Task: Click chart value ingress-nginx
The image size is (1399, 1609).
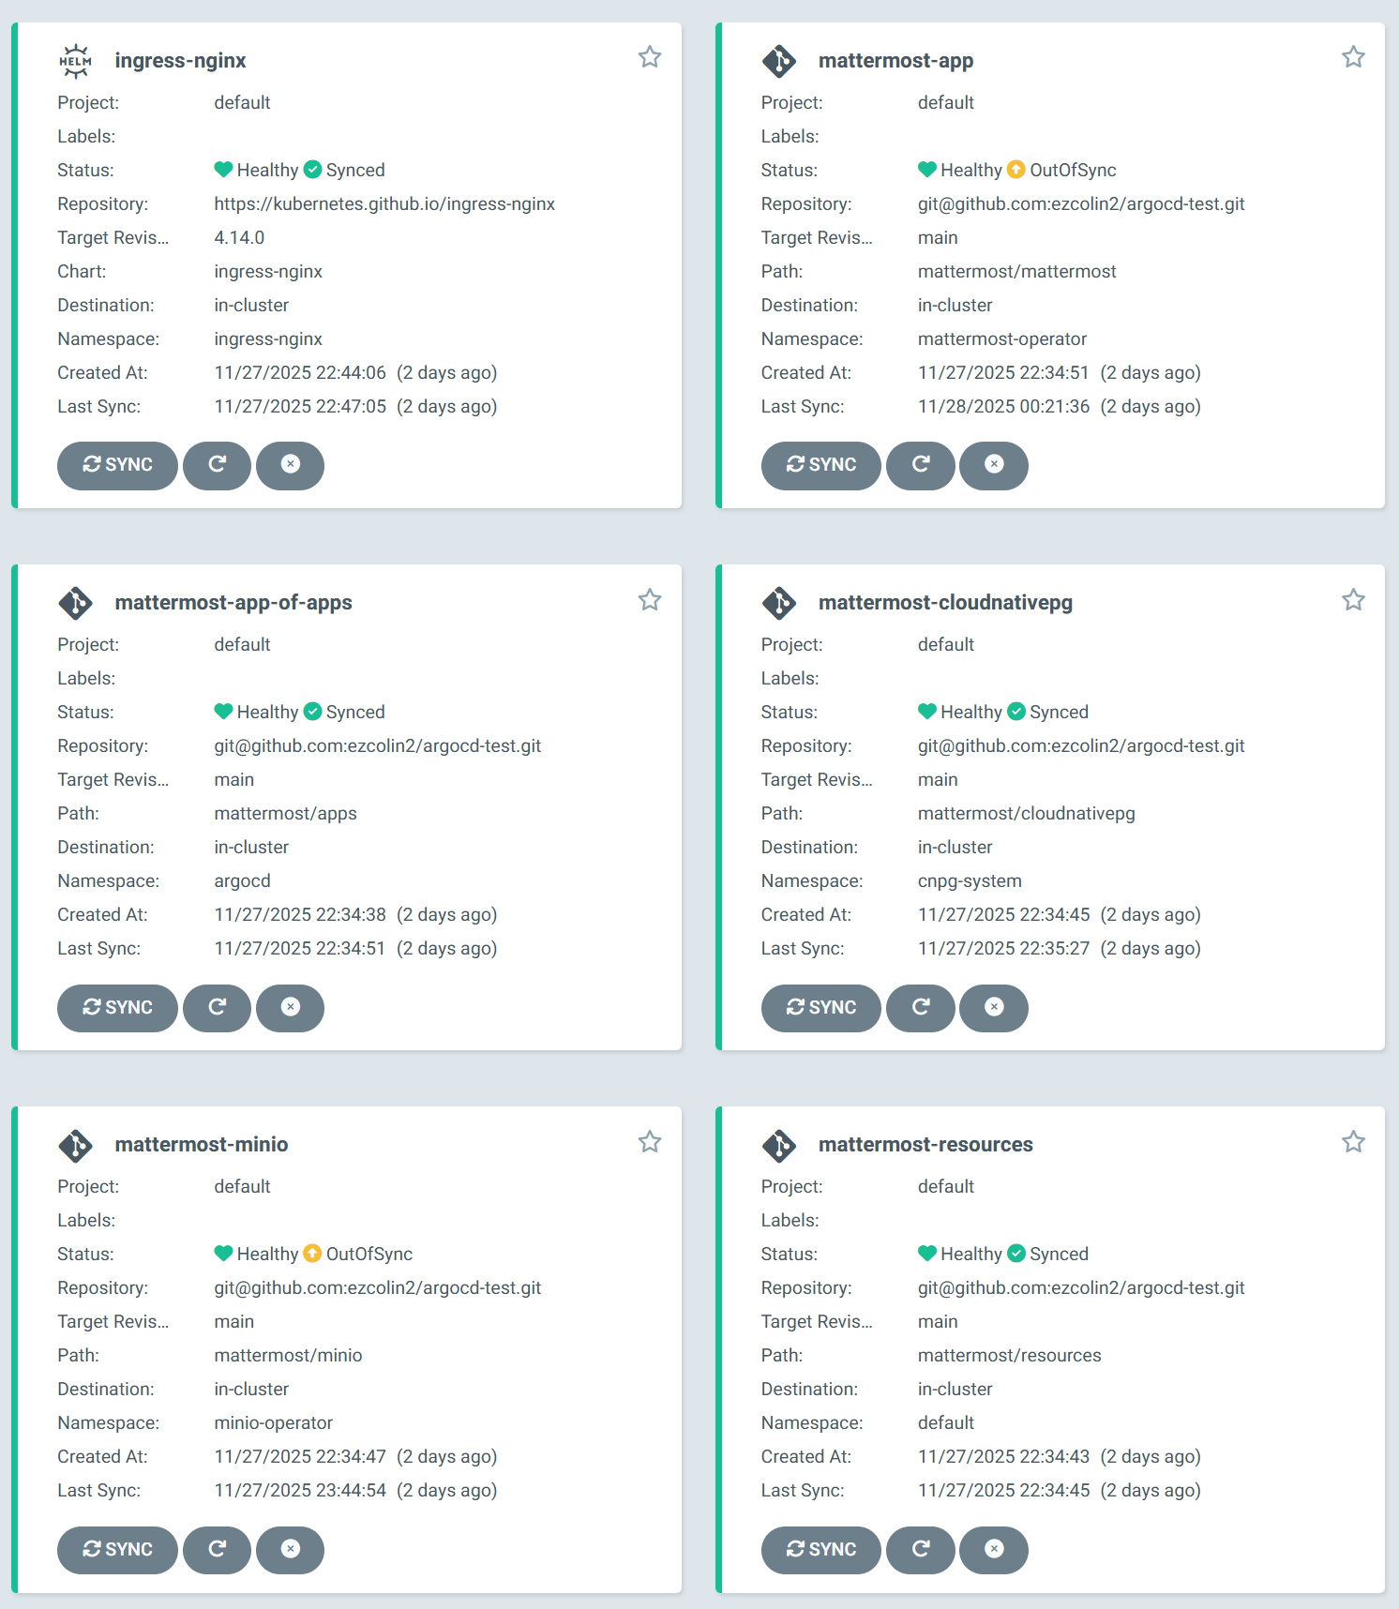Action: [x=268, y=272]
